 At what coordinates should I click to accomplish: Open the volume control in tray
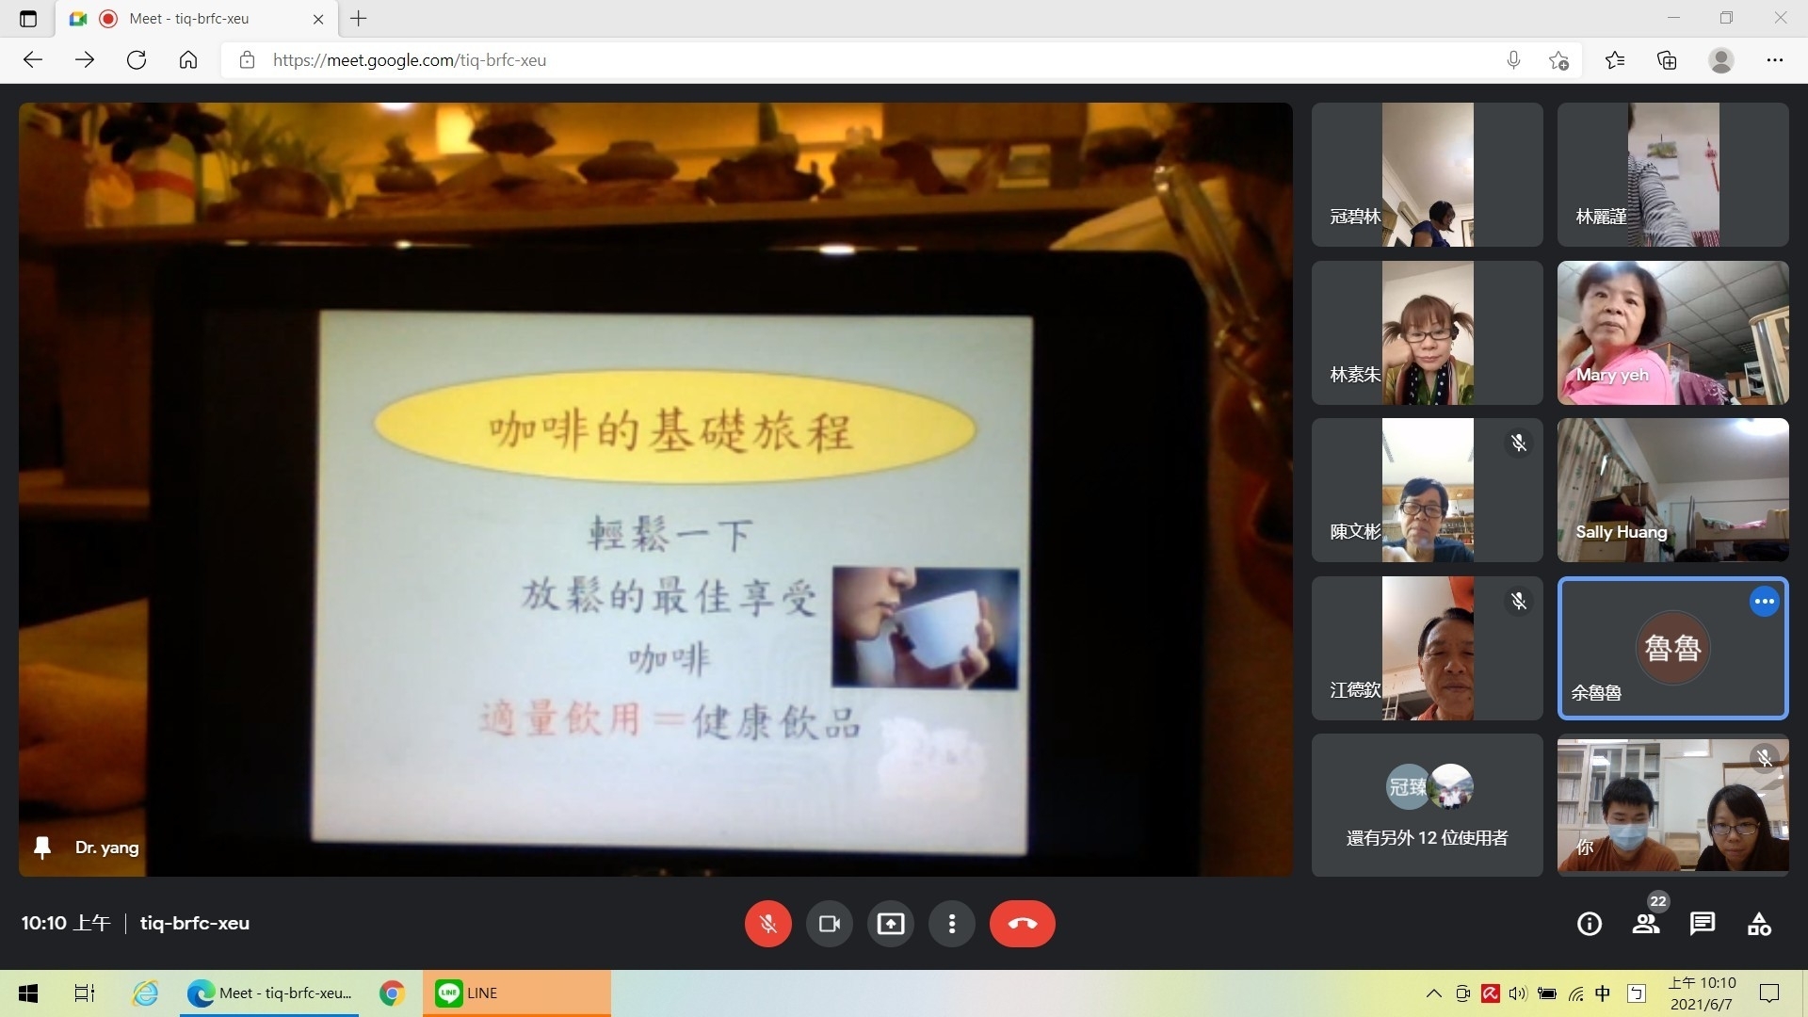(1517, 993)
